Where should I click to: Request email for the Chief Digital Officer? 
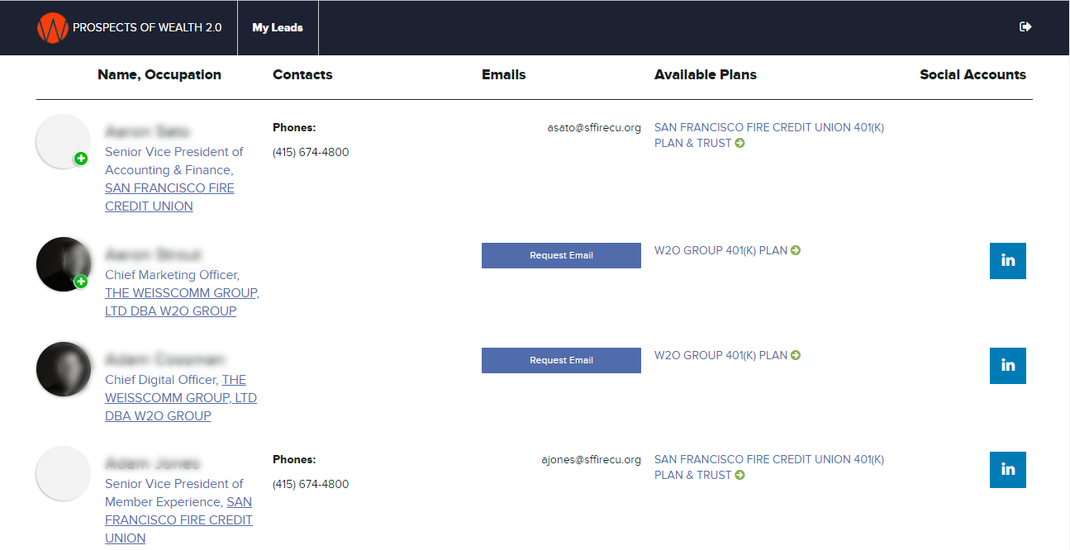pyautogui.click(x=561, y=360)
